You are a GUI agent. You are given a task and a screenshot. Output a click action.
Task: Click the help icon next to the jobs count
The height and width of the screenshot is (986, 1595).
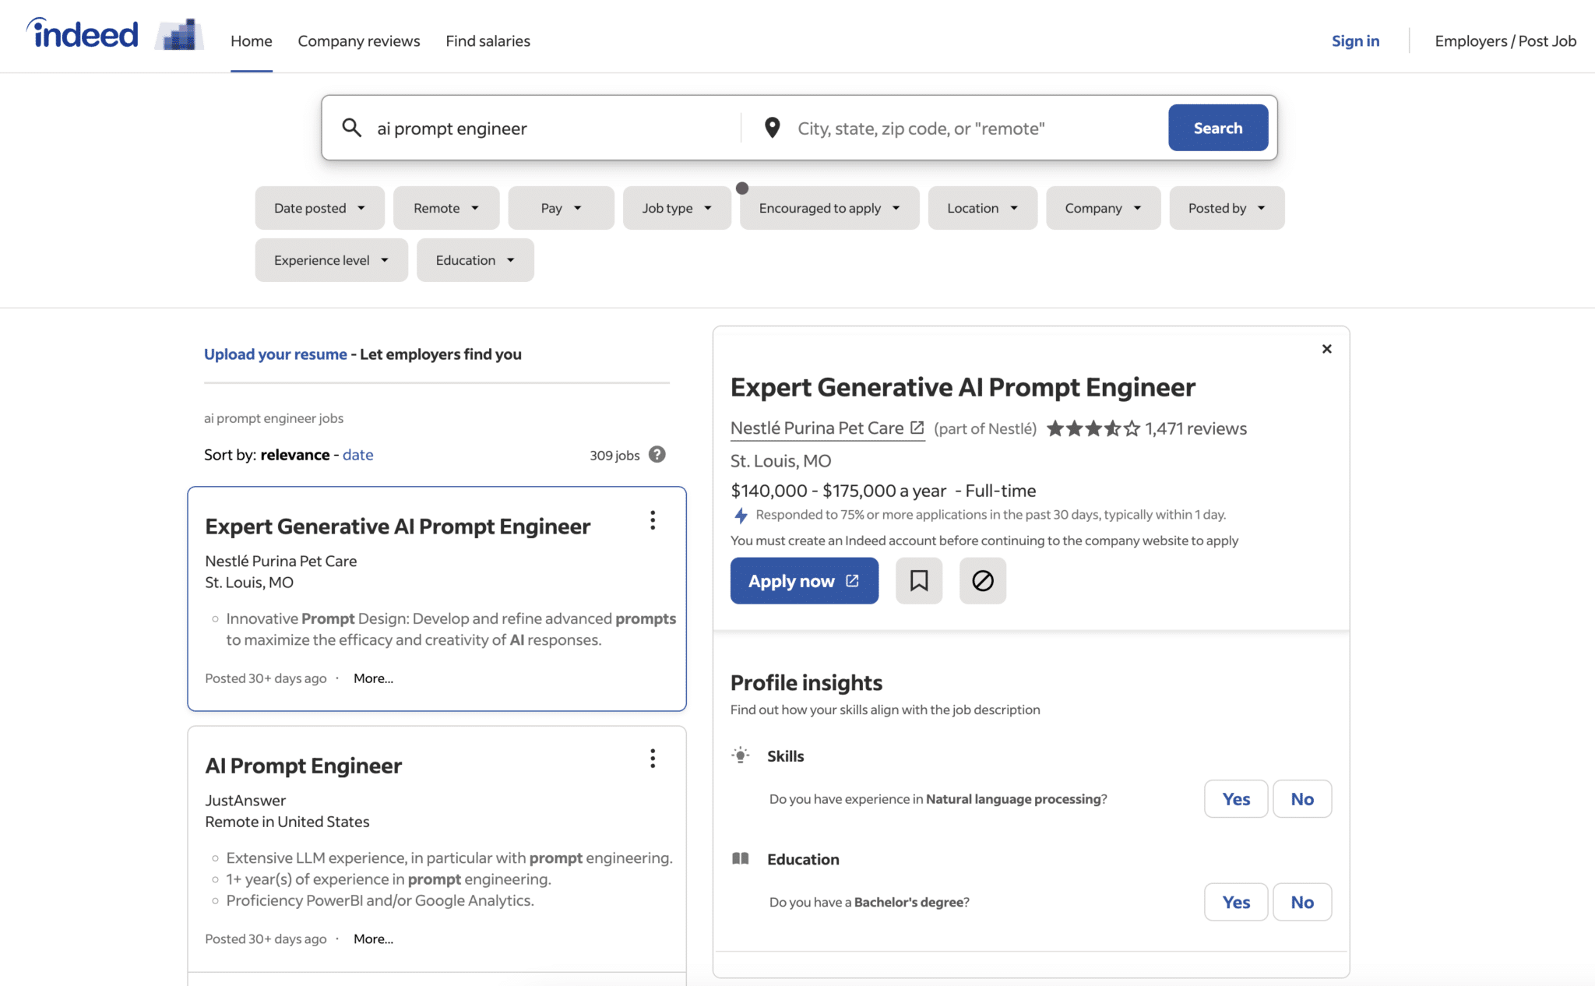[657, 455]
